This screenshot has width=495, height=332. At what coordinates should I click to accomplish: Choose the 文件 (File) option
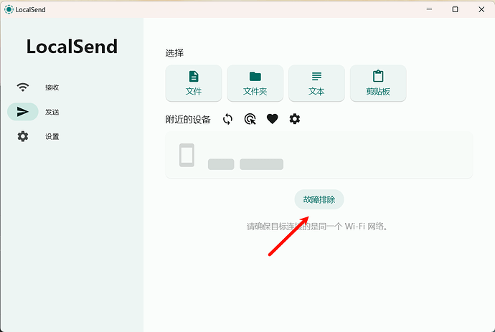coord(194,83)
